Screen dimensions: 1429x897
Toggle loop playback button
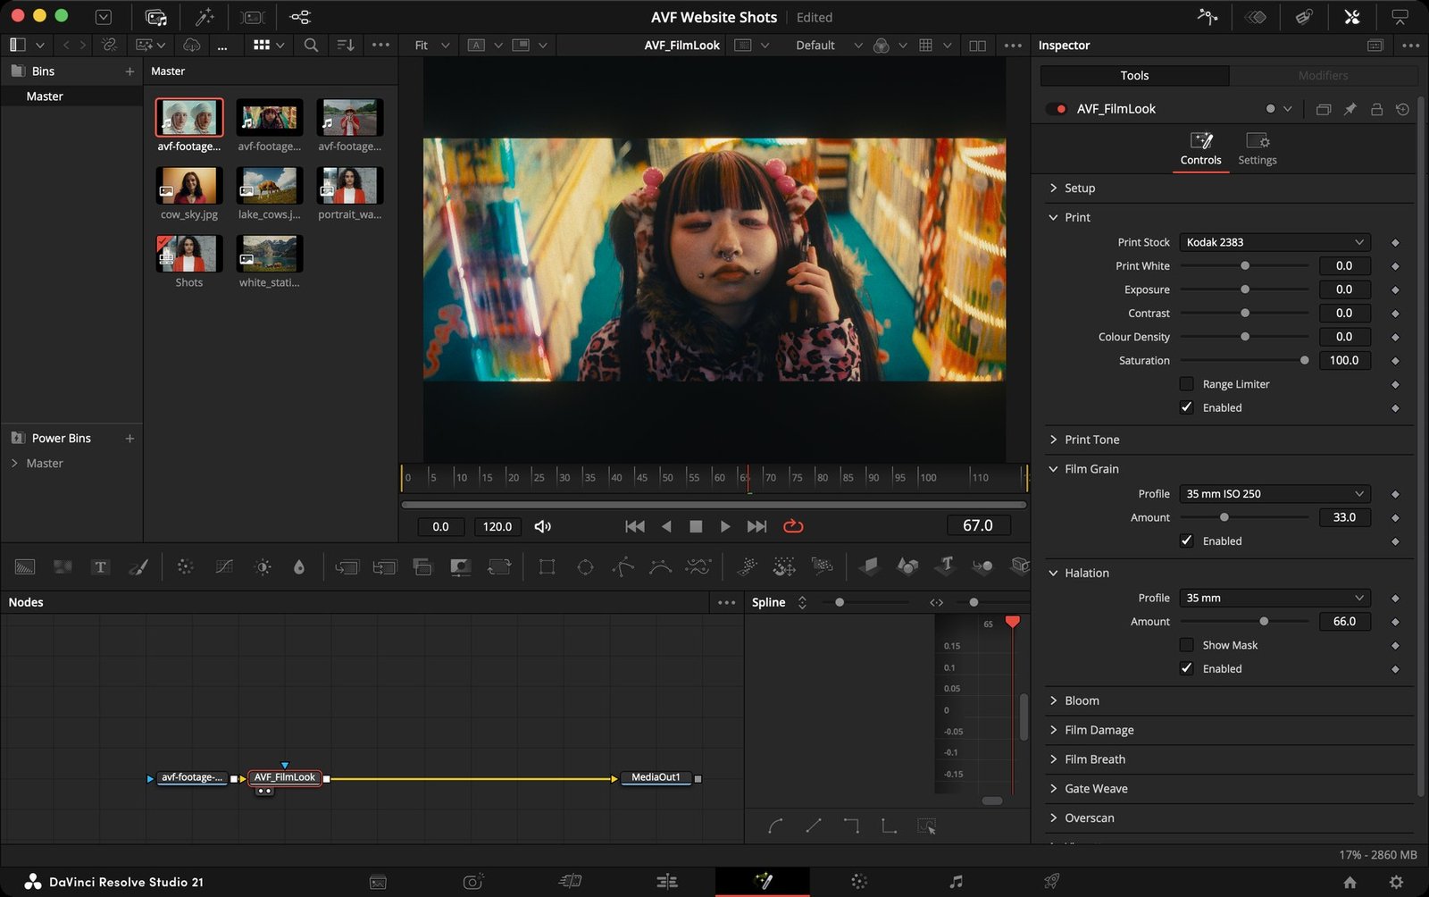(x=793, y=526)
